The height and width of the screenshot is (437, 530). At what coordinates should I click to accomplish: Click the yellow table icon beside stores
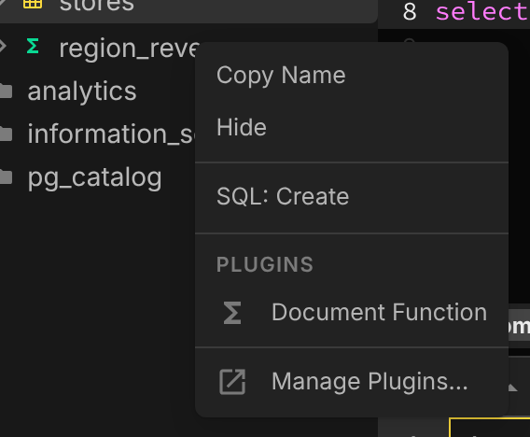pos(33,4)
